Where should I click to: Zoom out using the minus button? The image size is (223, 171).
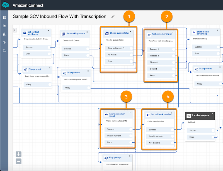(18, 161)
